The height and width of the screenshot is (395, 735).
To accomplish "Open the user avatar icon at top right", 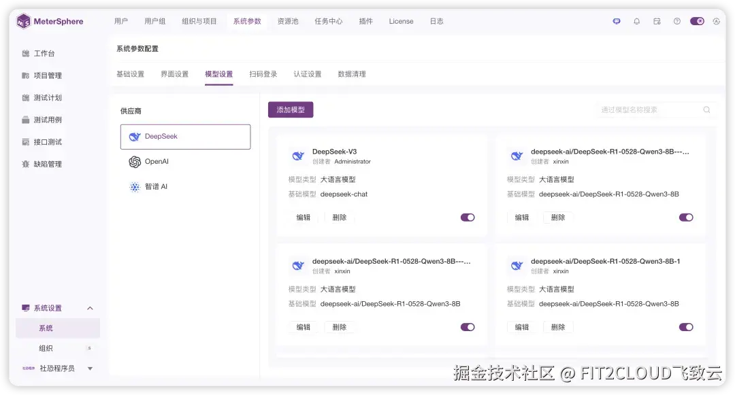I will (716, 21).
